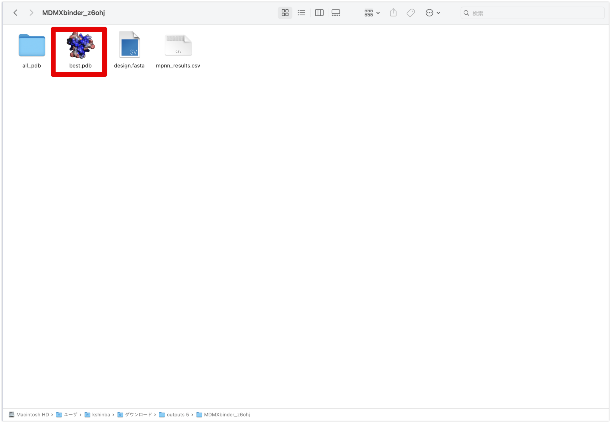The height and width of the screenshot is (423, 611).
Task: Select the design.fasta file
Action: [129, 45]
